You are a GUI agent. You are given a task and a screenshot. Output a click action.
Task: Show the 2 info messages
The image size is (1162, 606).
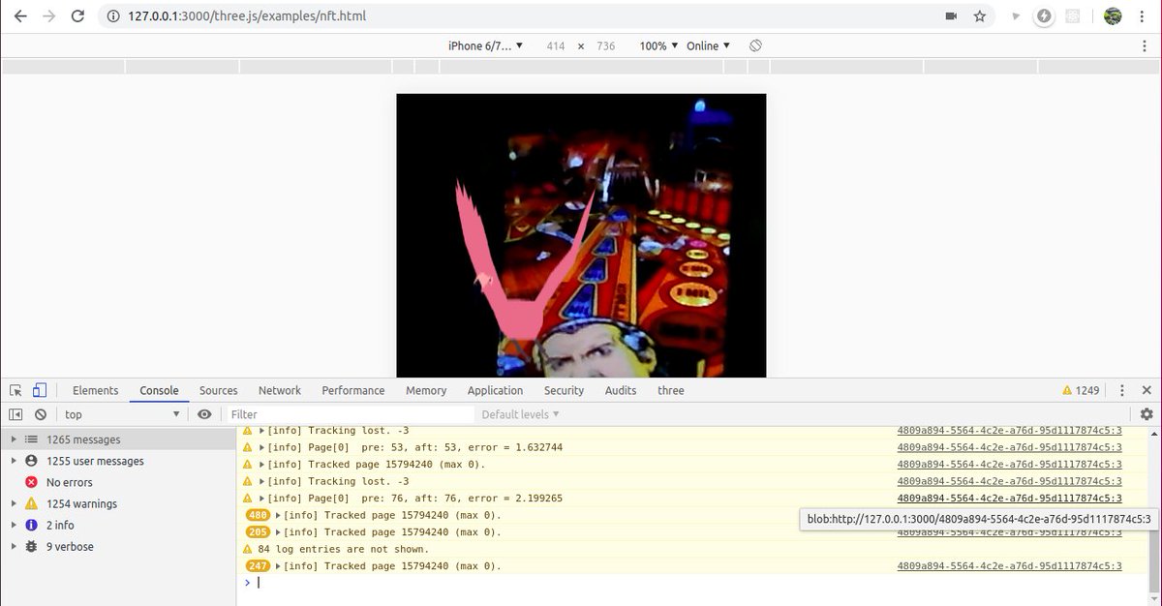tap(61, 525)
